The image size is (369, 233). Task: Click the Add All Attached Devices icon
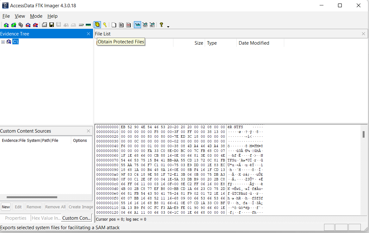(13, 25)
